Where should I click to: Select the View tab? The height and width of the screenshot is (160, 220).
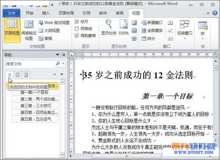(x=136, y=13)
